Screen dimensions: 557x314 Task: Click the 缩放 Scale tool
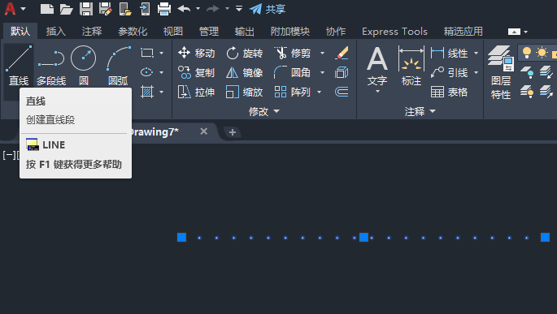point(245,92)
